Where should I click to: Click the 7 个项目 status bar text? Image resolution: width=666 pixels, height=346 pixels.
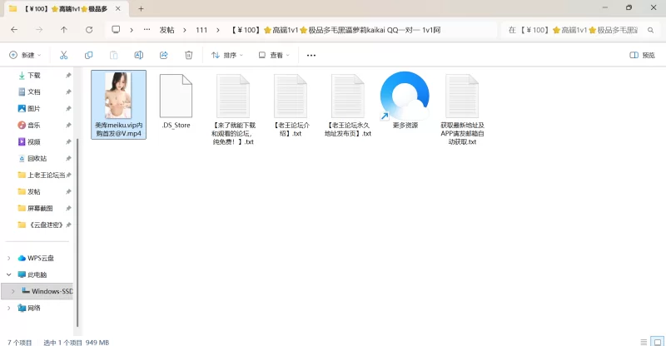(x=19, y=342)
